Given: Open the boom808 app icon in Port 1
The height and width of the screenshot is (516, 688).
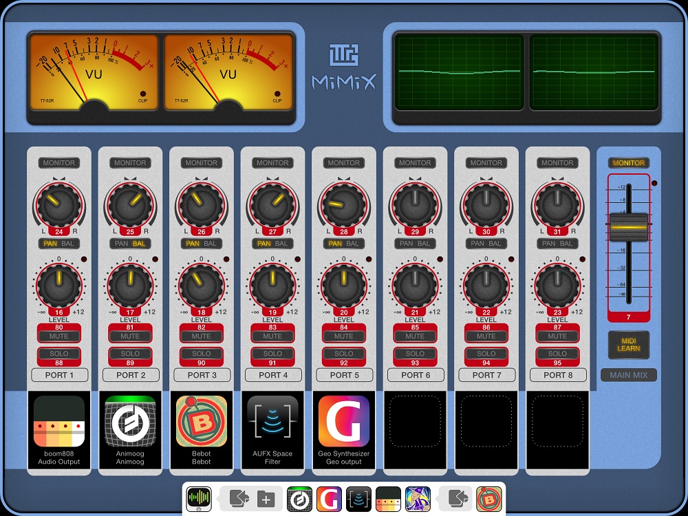Looking at the screenshot, I should [x=59, y=421].
